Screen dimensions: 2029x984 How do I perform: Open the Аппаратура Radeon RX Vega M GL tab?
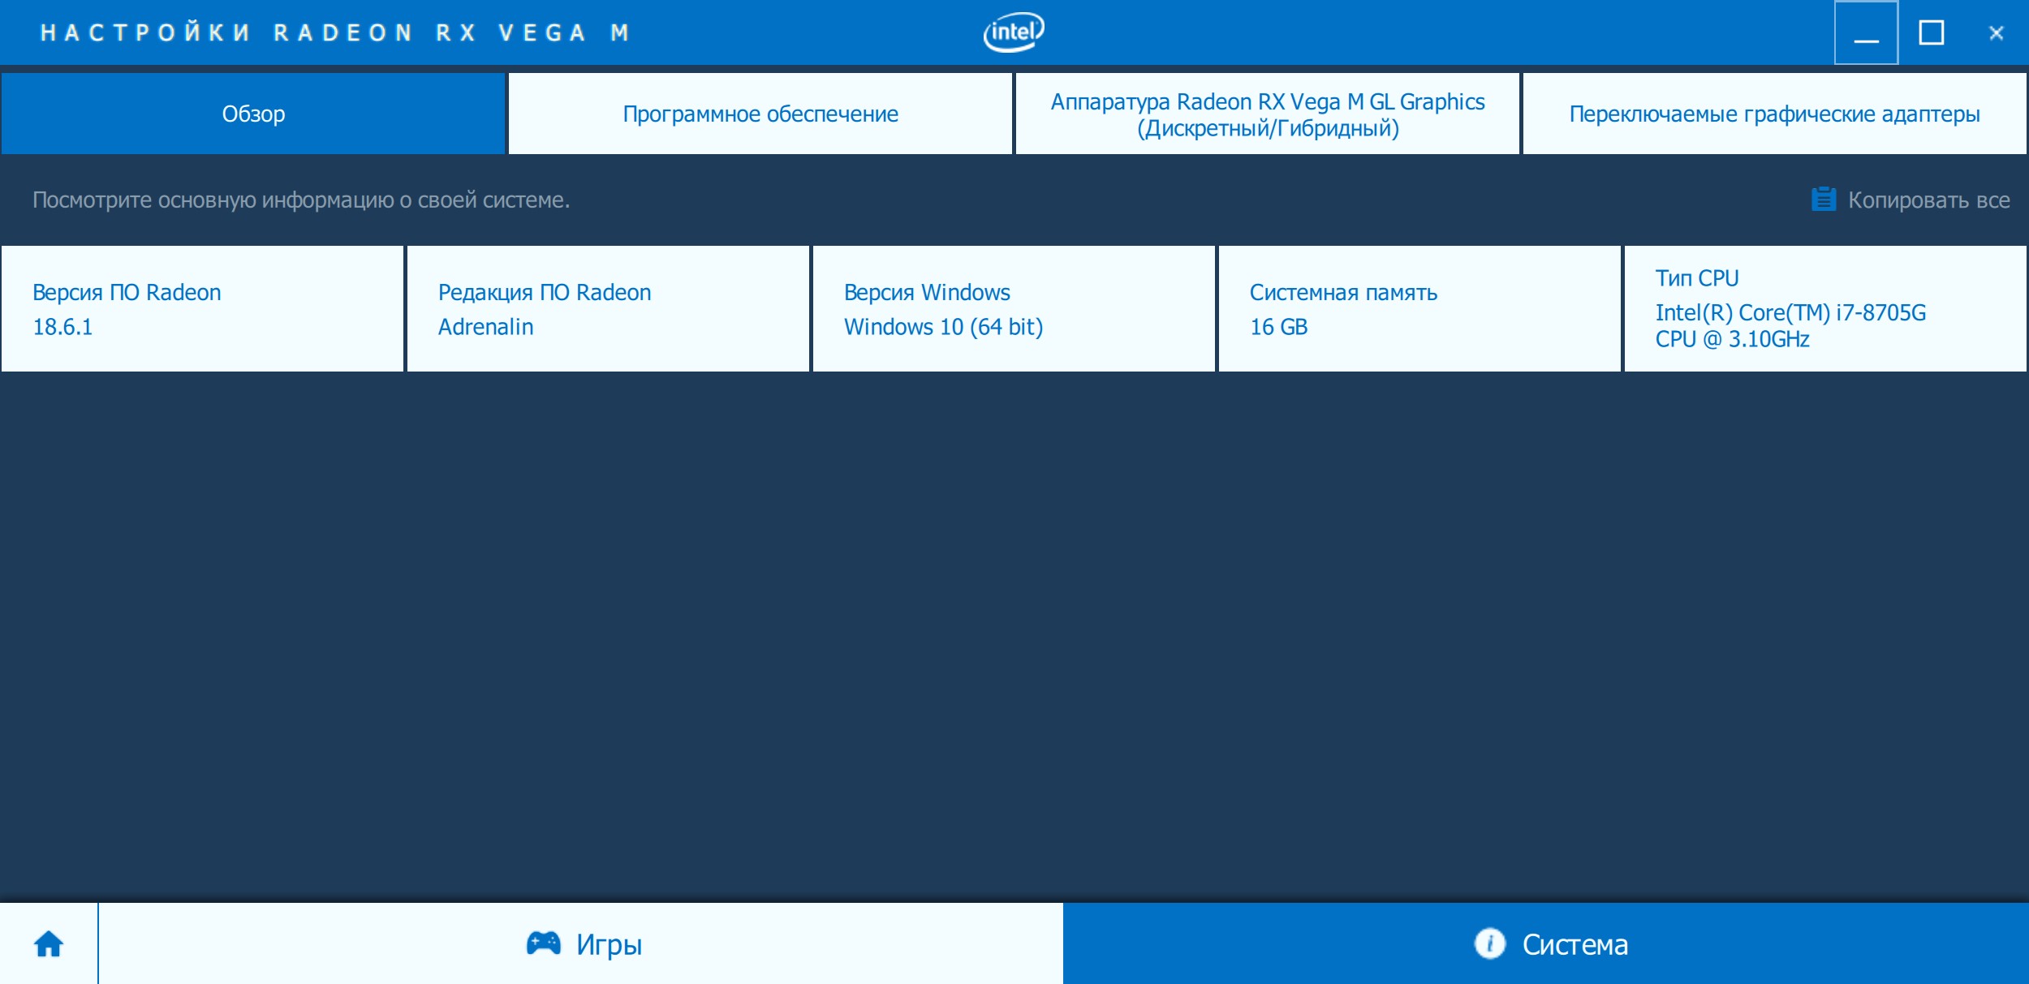1267,114
